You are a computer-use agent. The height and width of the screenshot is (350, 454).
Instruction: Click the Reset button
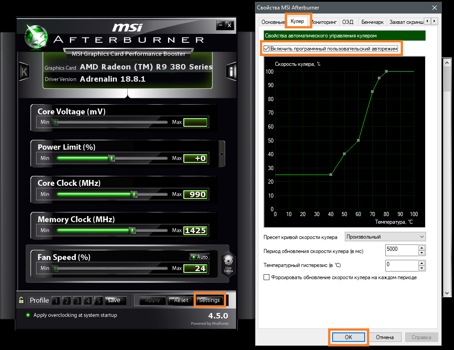click(x=181, y=300)
